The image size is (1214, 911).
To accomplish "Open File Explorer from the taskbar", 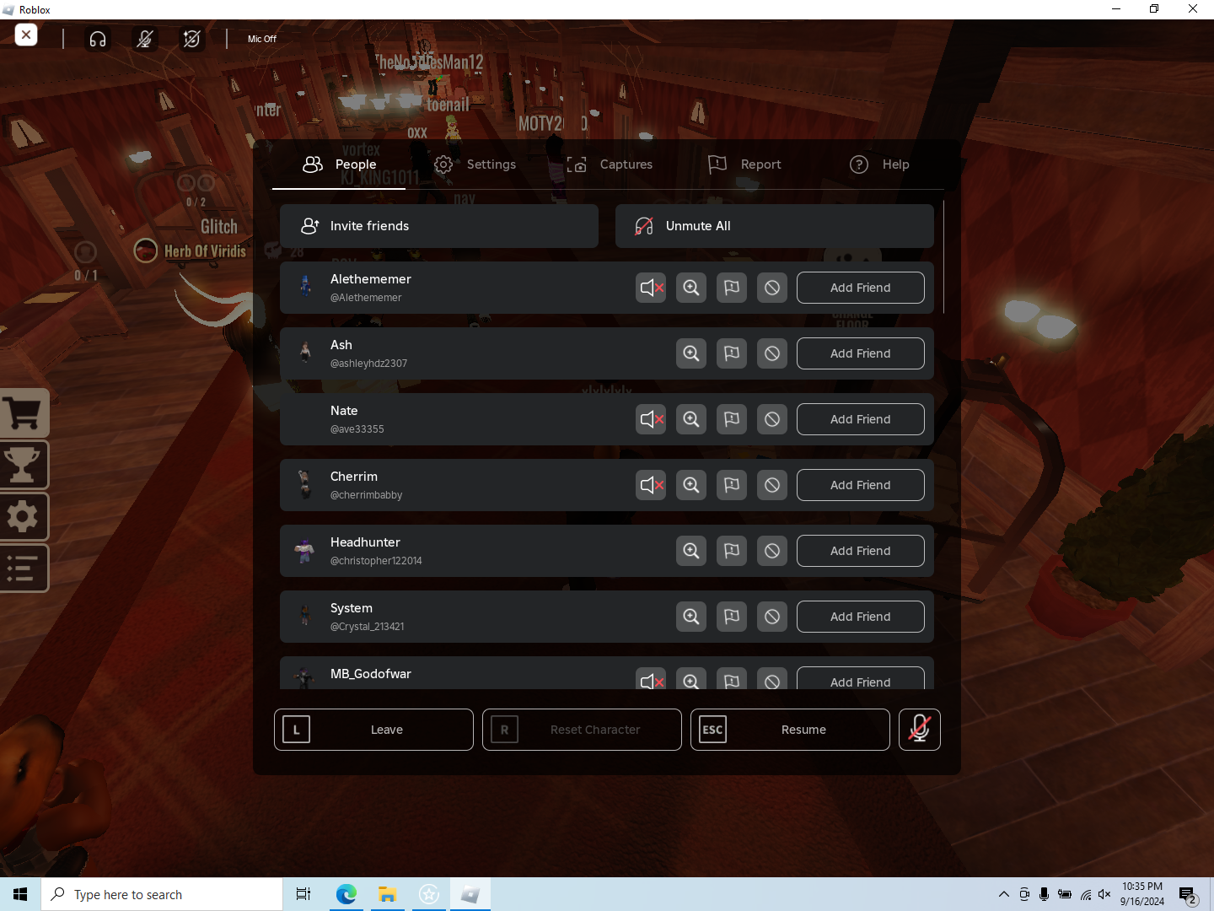I will pyautogui.click(x=387, y=894).
